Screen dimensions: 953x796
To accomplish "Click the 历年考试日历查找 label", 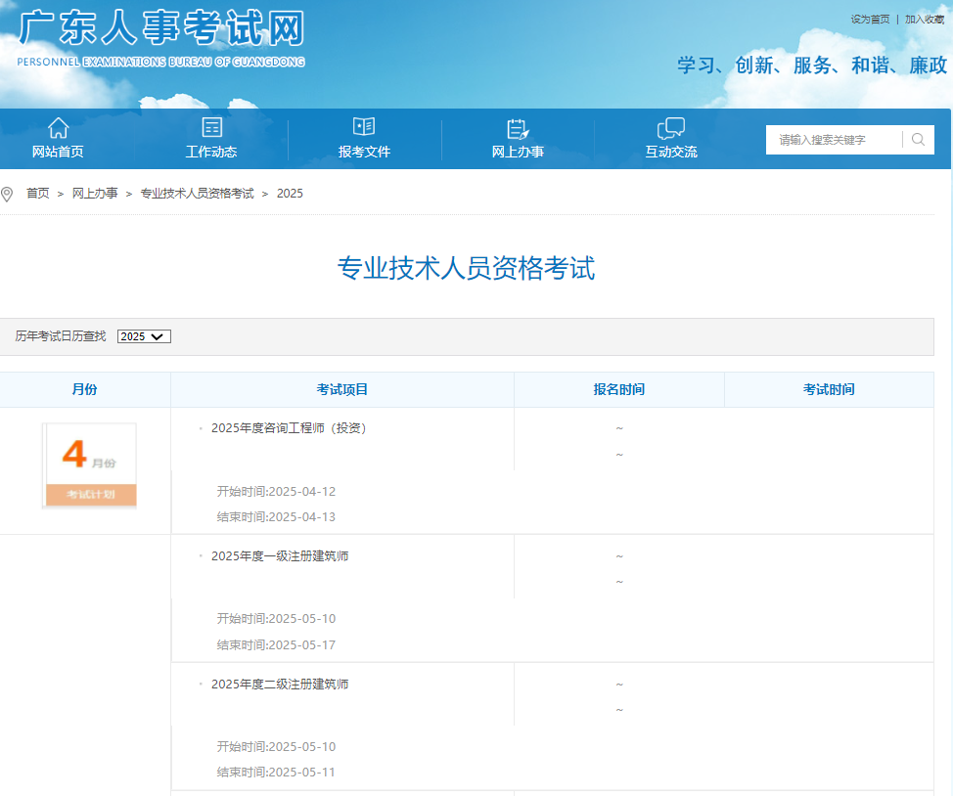I will 60,336.
